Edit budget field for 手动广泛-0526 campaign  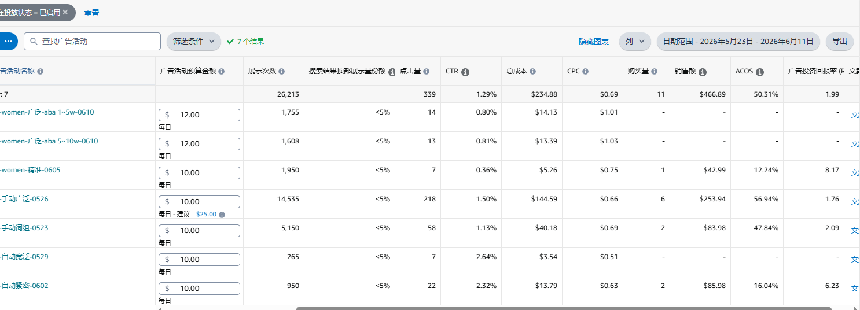tap(199, 202)
